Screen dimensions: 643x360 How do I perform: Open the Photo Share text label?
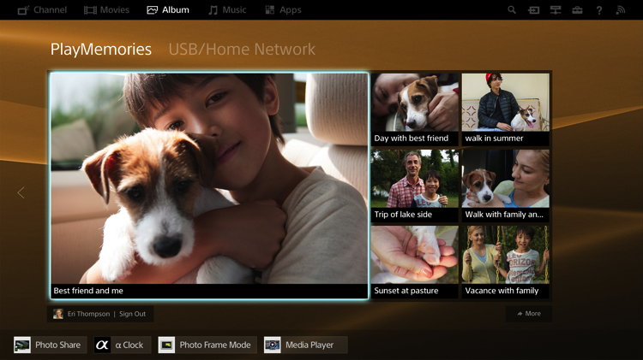57,345
